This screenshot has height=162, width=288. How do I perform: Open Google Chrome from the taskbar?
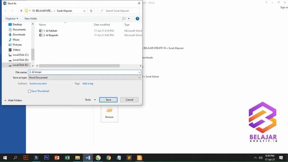(108, 158)
